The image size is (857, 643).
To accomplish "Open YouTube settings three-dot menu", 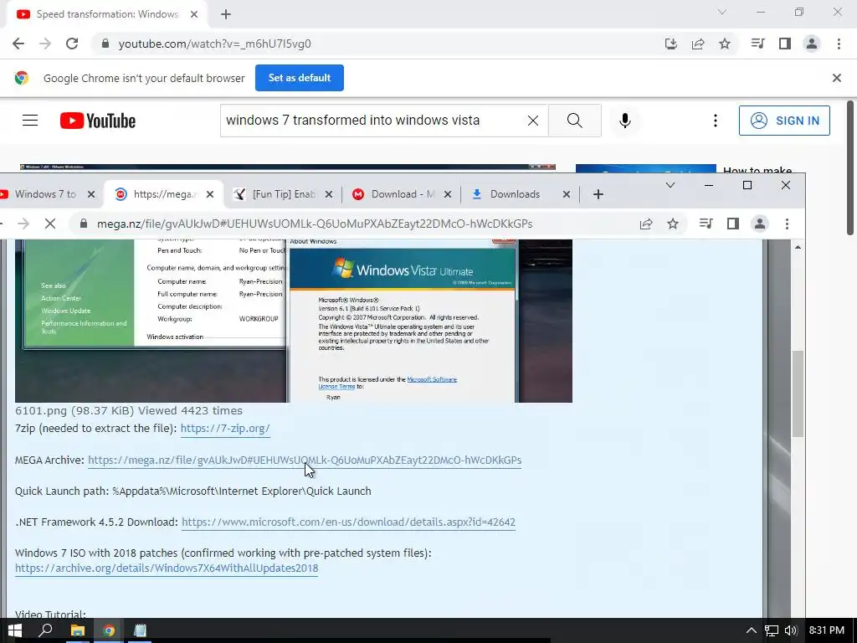I will coord(715,121).
